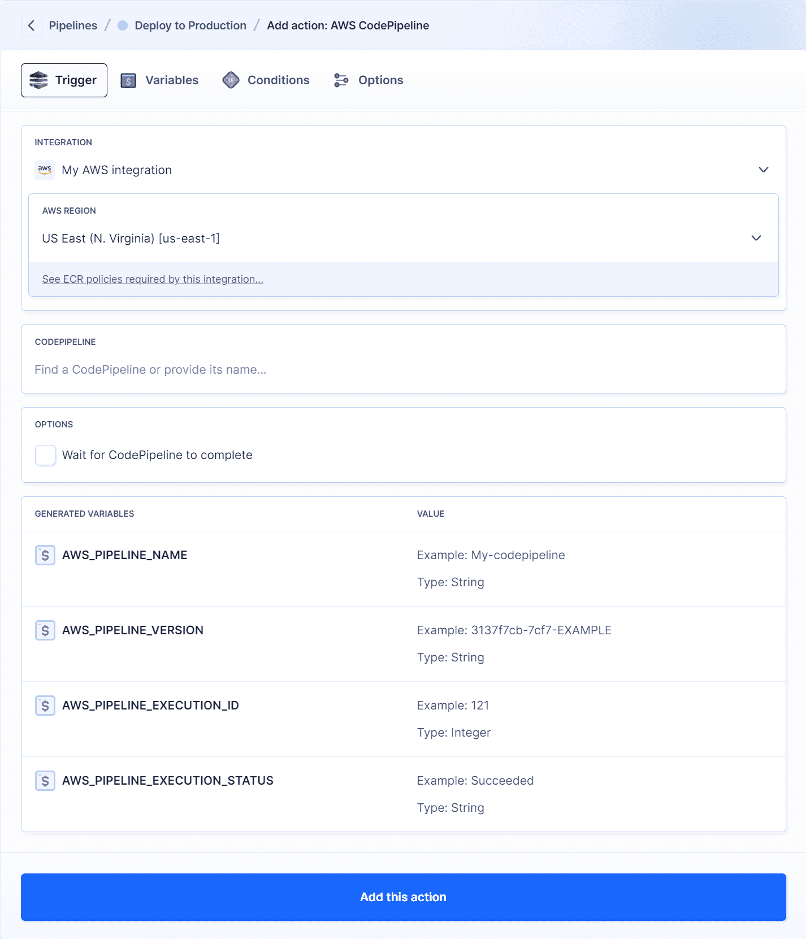Select the AWS_PIPELINE_EXECUTION_STATUS variable name
This screenshot has width=806, height=939.
168,781
